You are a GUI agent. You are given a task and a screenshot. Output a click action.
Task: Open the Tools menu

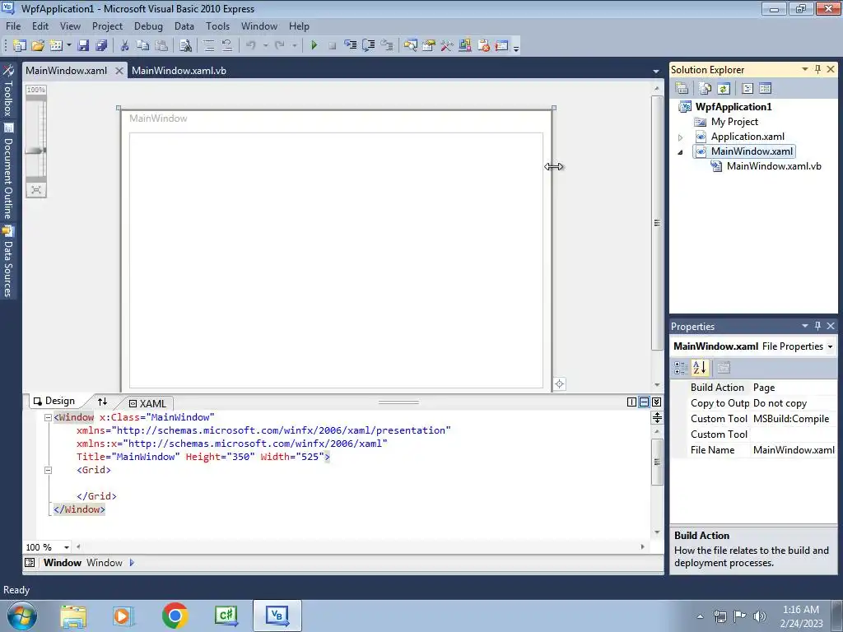217,26
